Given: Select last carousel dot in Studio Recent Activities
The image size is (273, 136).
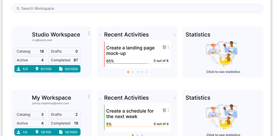Looking at the screenshot, I should 147,72.
